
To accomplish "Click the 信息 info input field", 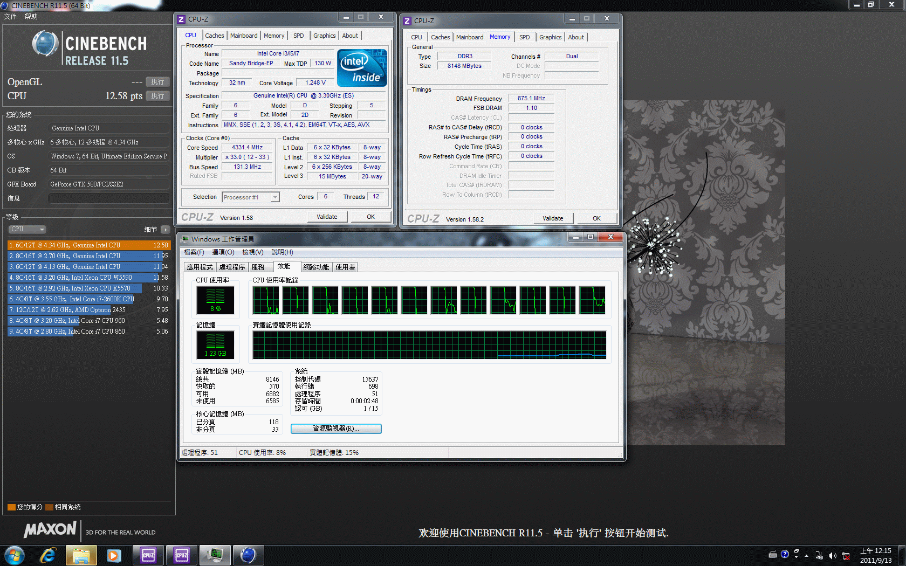I will (x=109, y=198).
